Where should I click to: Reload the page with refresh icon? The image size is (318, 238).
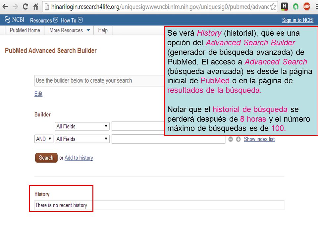tap(26, 7)
